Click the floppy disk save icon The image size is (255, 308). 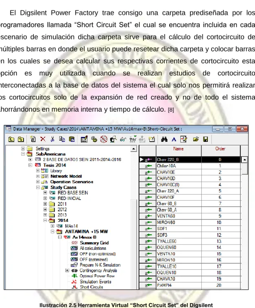pyautogui.click(x=205, y=139)
